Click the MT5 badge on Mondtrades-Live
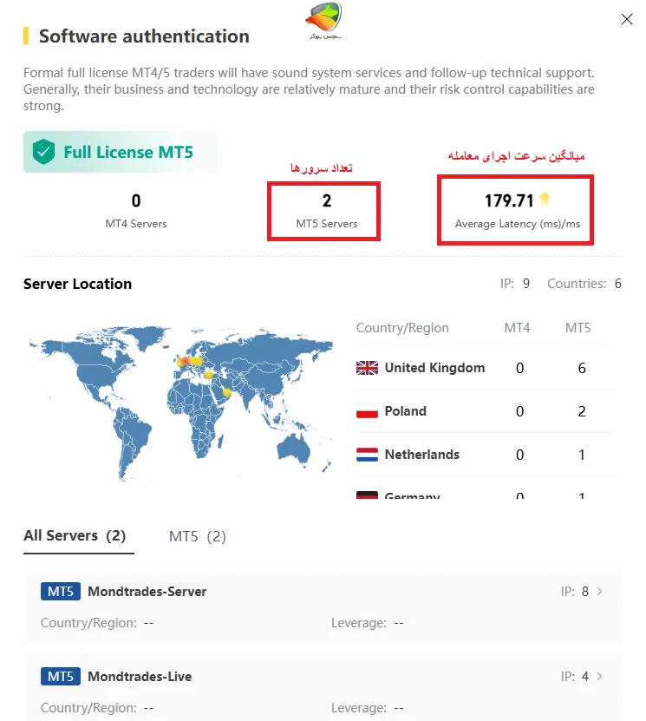646x721 pixels. pyautogui.click(x=61, y=677)
